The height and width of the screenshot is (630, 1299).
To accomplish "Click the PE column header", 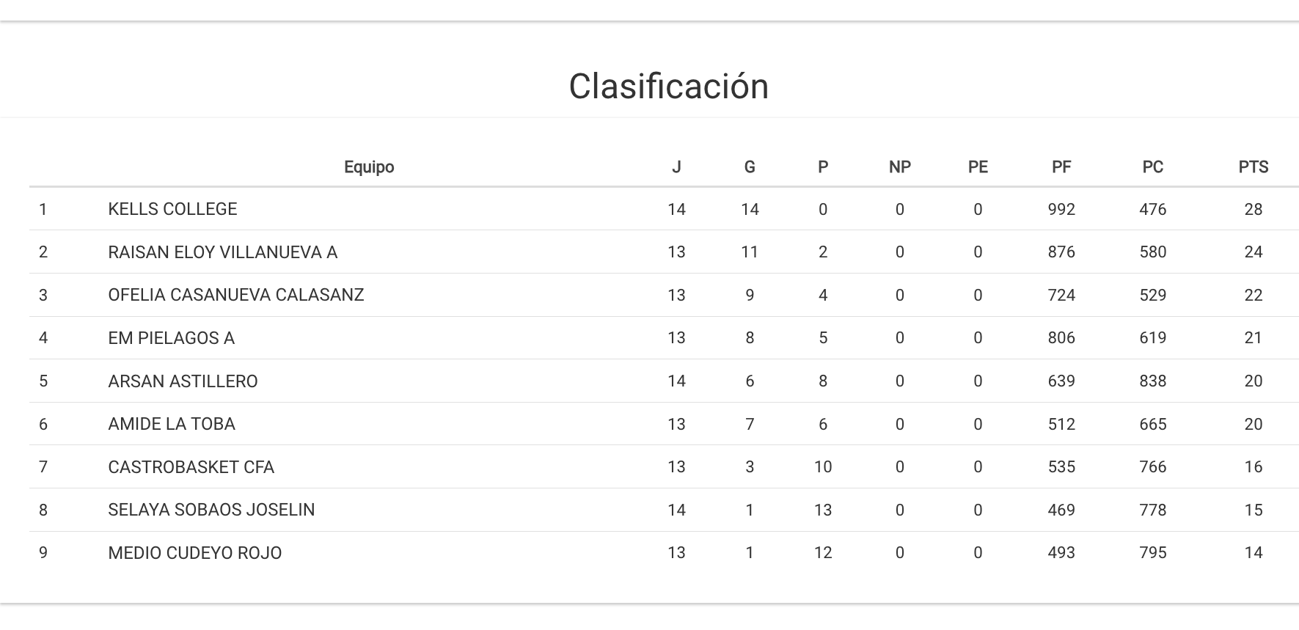I will (977, 167).
